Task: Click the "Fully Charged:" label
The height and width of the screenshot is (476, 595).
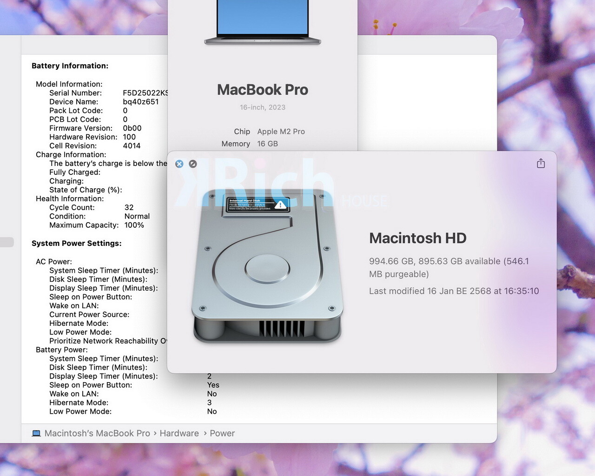Action: pyautogui.click(x=75, y=172)
